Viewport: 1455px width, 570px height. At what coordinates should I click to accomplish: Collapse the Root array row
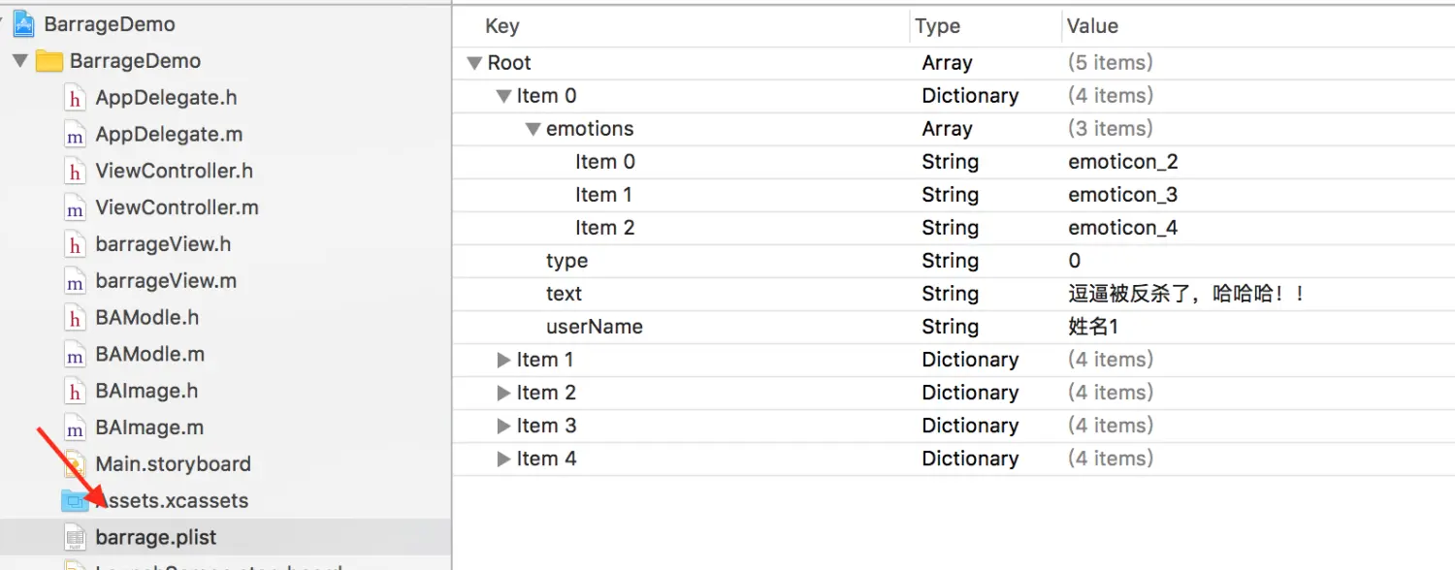pos(474,63)
